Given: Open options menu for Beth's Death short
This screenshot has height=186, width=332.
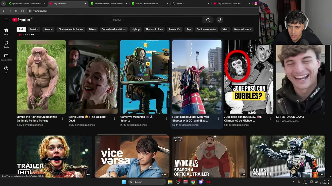Looking at the screenshot, I should [x=114, y=118].
